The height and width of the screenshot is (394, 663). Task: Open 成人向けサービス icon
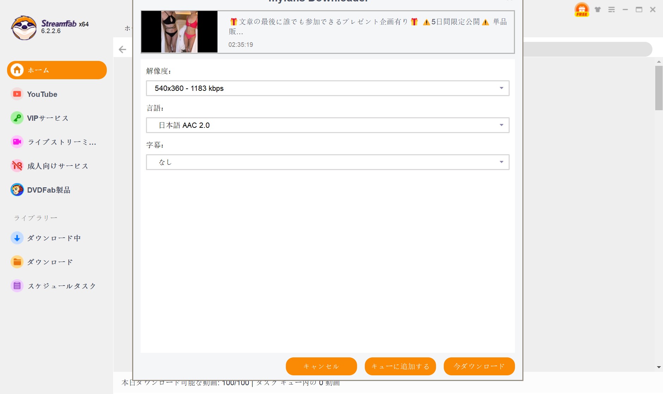coord(17,166)
